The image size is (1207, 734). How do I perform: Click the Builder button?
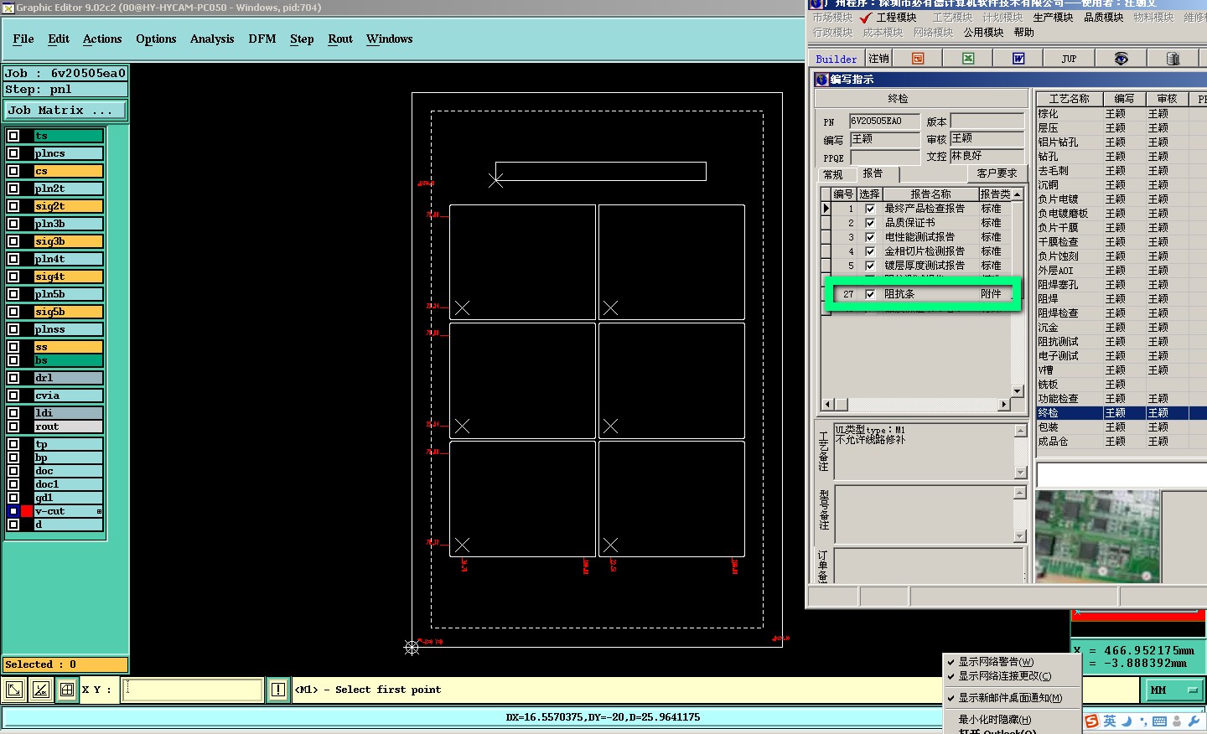coord(836,59)
